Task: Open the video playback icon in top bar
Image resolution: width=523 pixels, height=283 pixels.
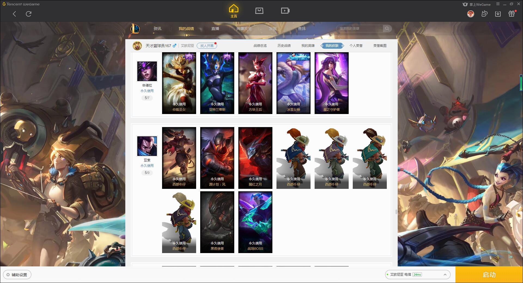Action: tap(285, 11)
